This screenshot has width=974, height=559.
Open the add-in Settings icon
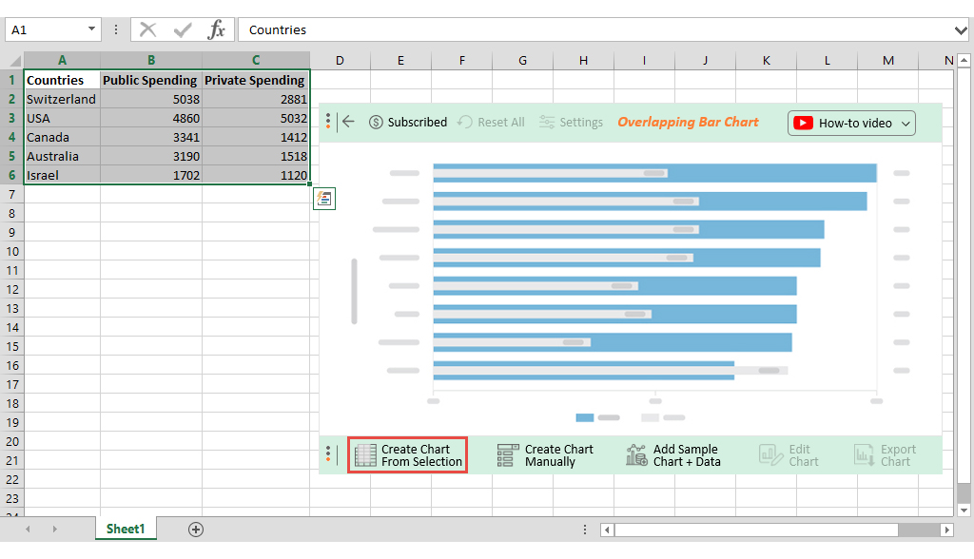(546, 122)
